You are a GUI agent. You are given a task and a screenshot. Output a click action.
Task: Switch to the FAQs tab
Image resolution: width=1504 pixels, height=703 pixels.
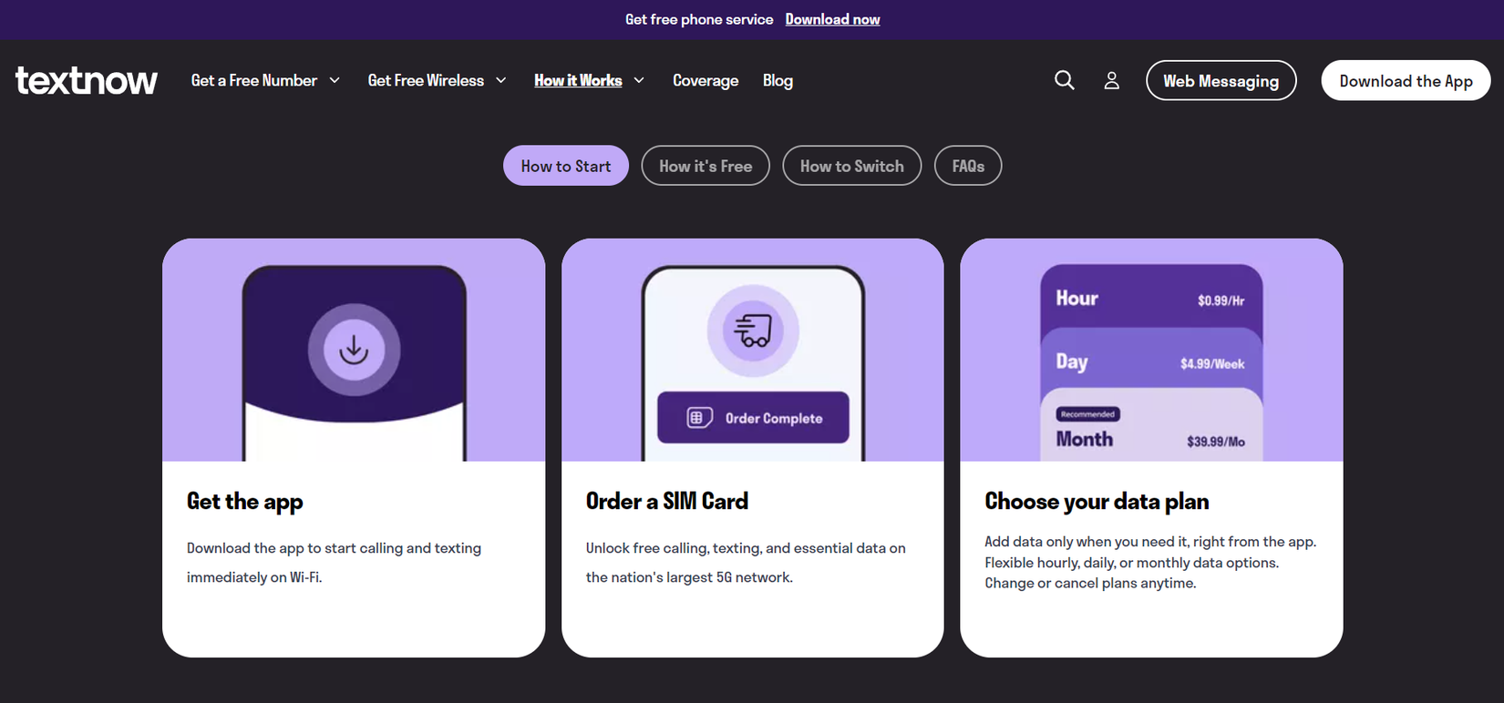[x=968, y=166]
